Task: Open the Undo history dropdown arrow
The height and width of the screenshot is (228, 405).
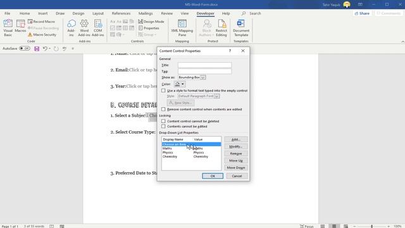Action: coord(49,49)
